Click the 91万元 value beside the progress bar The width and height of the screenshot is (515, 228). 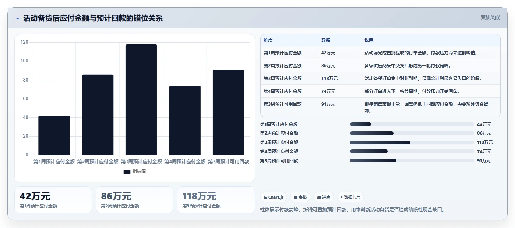pos(484,160)
